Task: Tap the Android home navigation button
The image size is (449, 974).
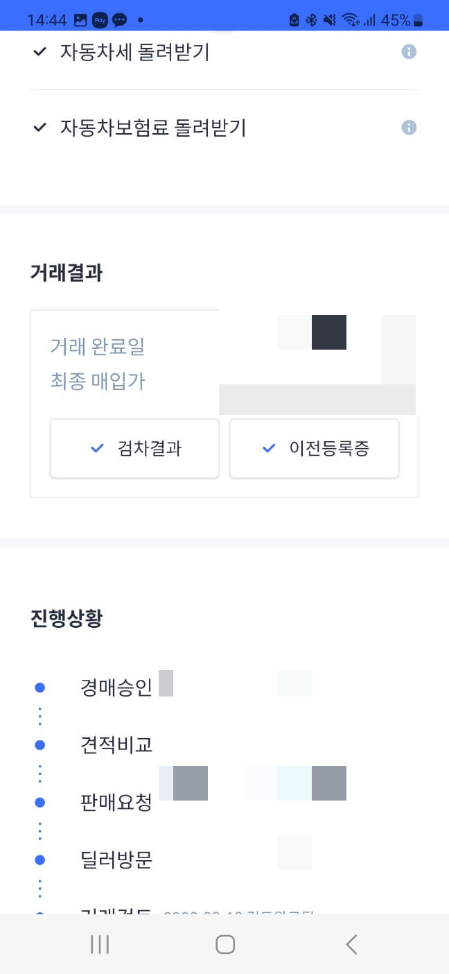Action: [225, 944]
